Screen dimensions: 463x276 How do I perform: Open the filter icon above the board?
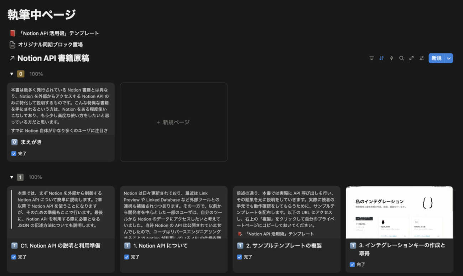[371, 58]
